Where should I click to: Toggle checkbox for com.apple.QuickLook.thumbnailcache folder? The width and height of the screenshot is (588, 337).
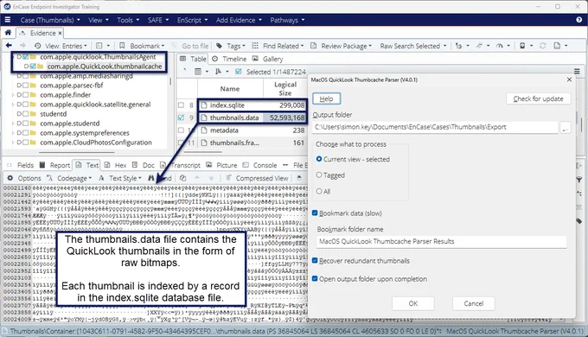pyautogui.click(x=33, y=67)
